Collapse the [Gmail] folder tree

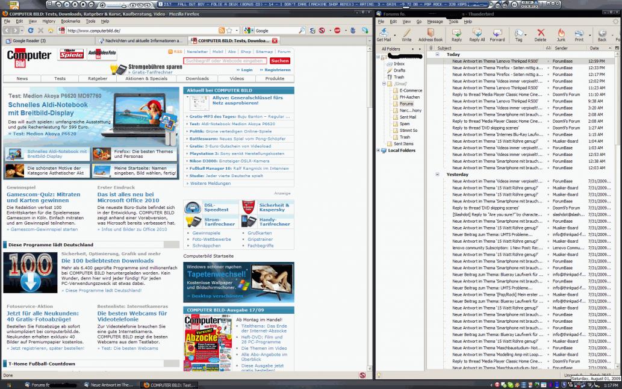[384, 84]
